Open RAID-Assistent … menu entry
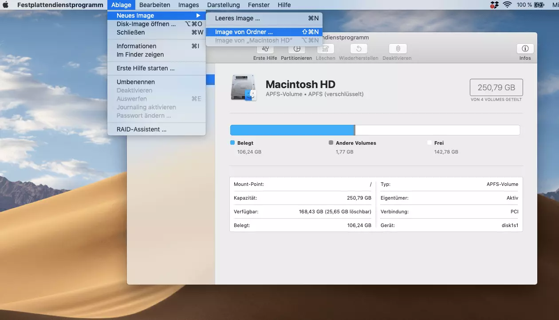The height and width of the screenshot is (320, 559). (x=157, y=129)
